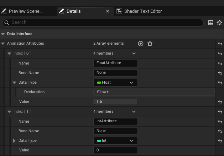Collapse the Index [ 0 ] element
The width and height of the screenshot is (224, 156).
pyautogui.click(x=9, y=54)
